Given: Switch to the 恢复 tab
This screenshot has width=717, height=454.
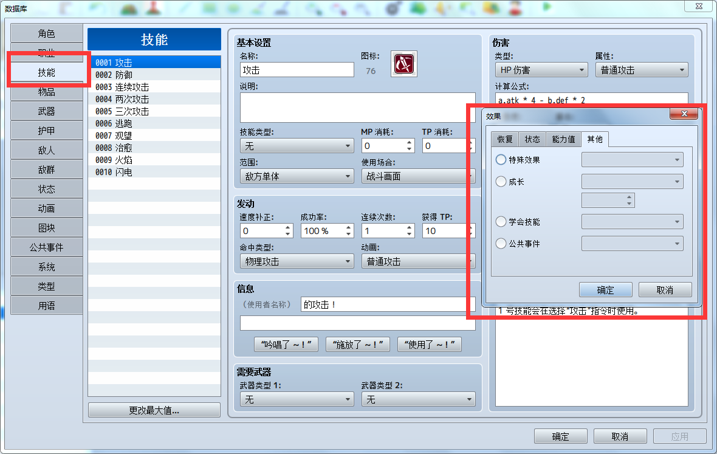Looking at the screenshot, I should click(x=505, y=139).
